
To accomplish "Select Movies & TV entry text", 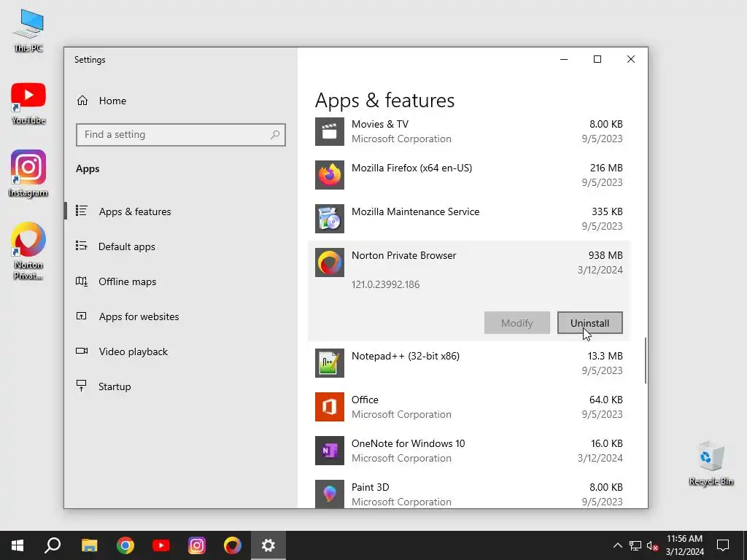I will (379, 124).
